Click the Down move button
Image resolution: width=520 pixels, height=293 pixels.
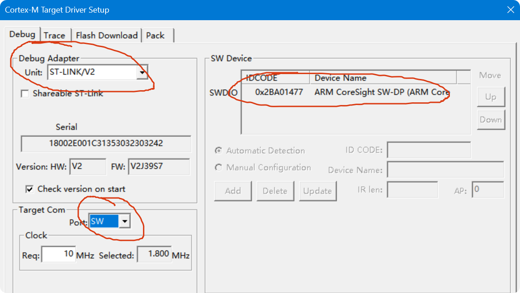[491, 119]
